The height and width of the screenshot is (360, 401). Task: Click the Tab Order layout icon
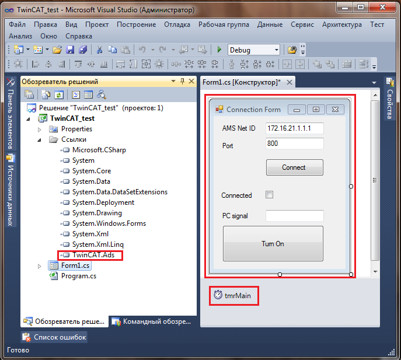pos(364,64)
